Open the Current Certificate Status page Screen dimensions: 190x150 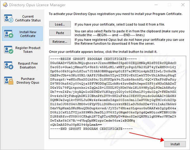(x=22, y=18)
